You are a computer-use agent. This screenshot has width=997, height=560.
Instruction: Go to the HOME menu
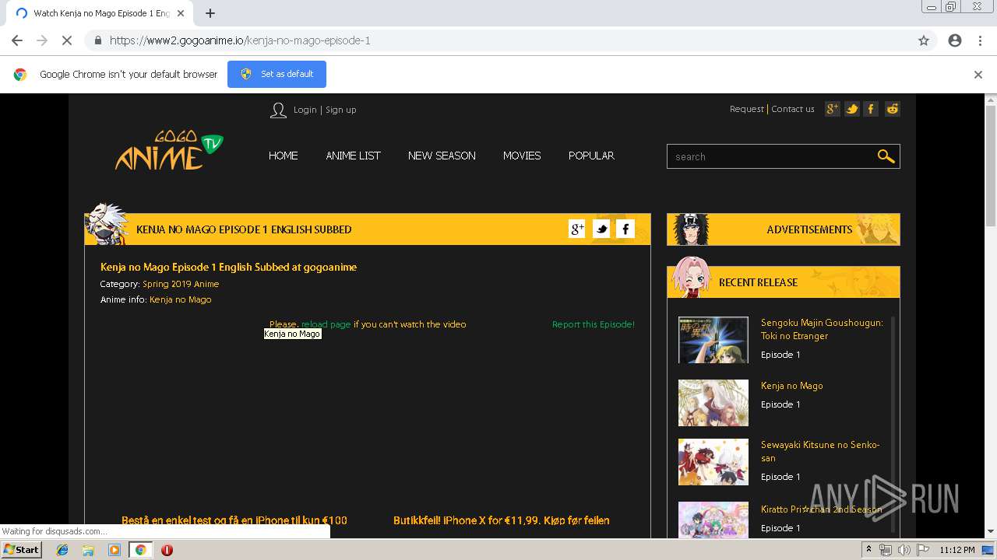(284, 156)
